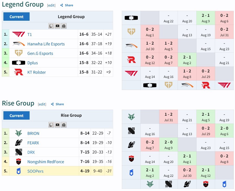
Task: Select the Current tab in Legend Group
Action: click(x=17, y=17)
